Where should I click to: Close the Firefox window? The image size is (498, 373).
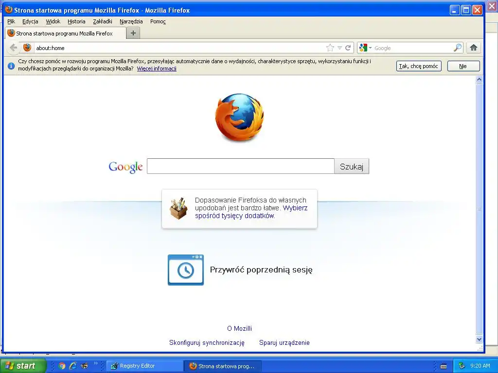(477, 10)
